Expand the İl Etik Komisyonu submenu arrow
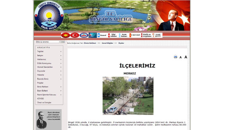This screenshot has height=130, width=226. pyautogui.click(x=61, y=63)
